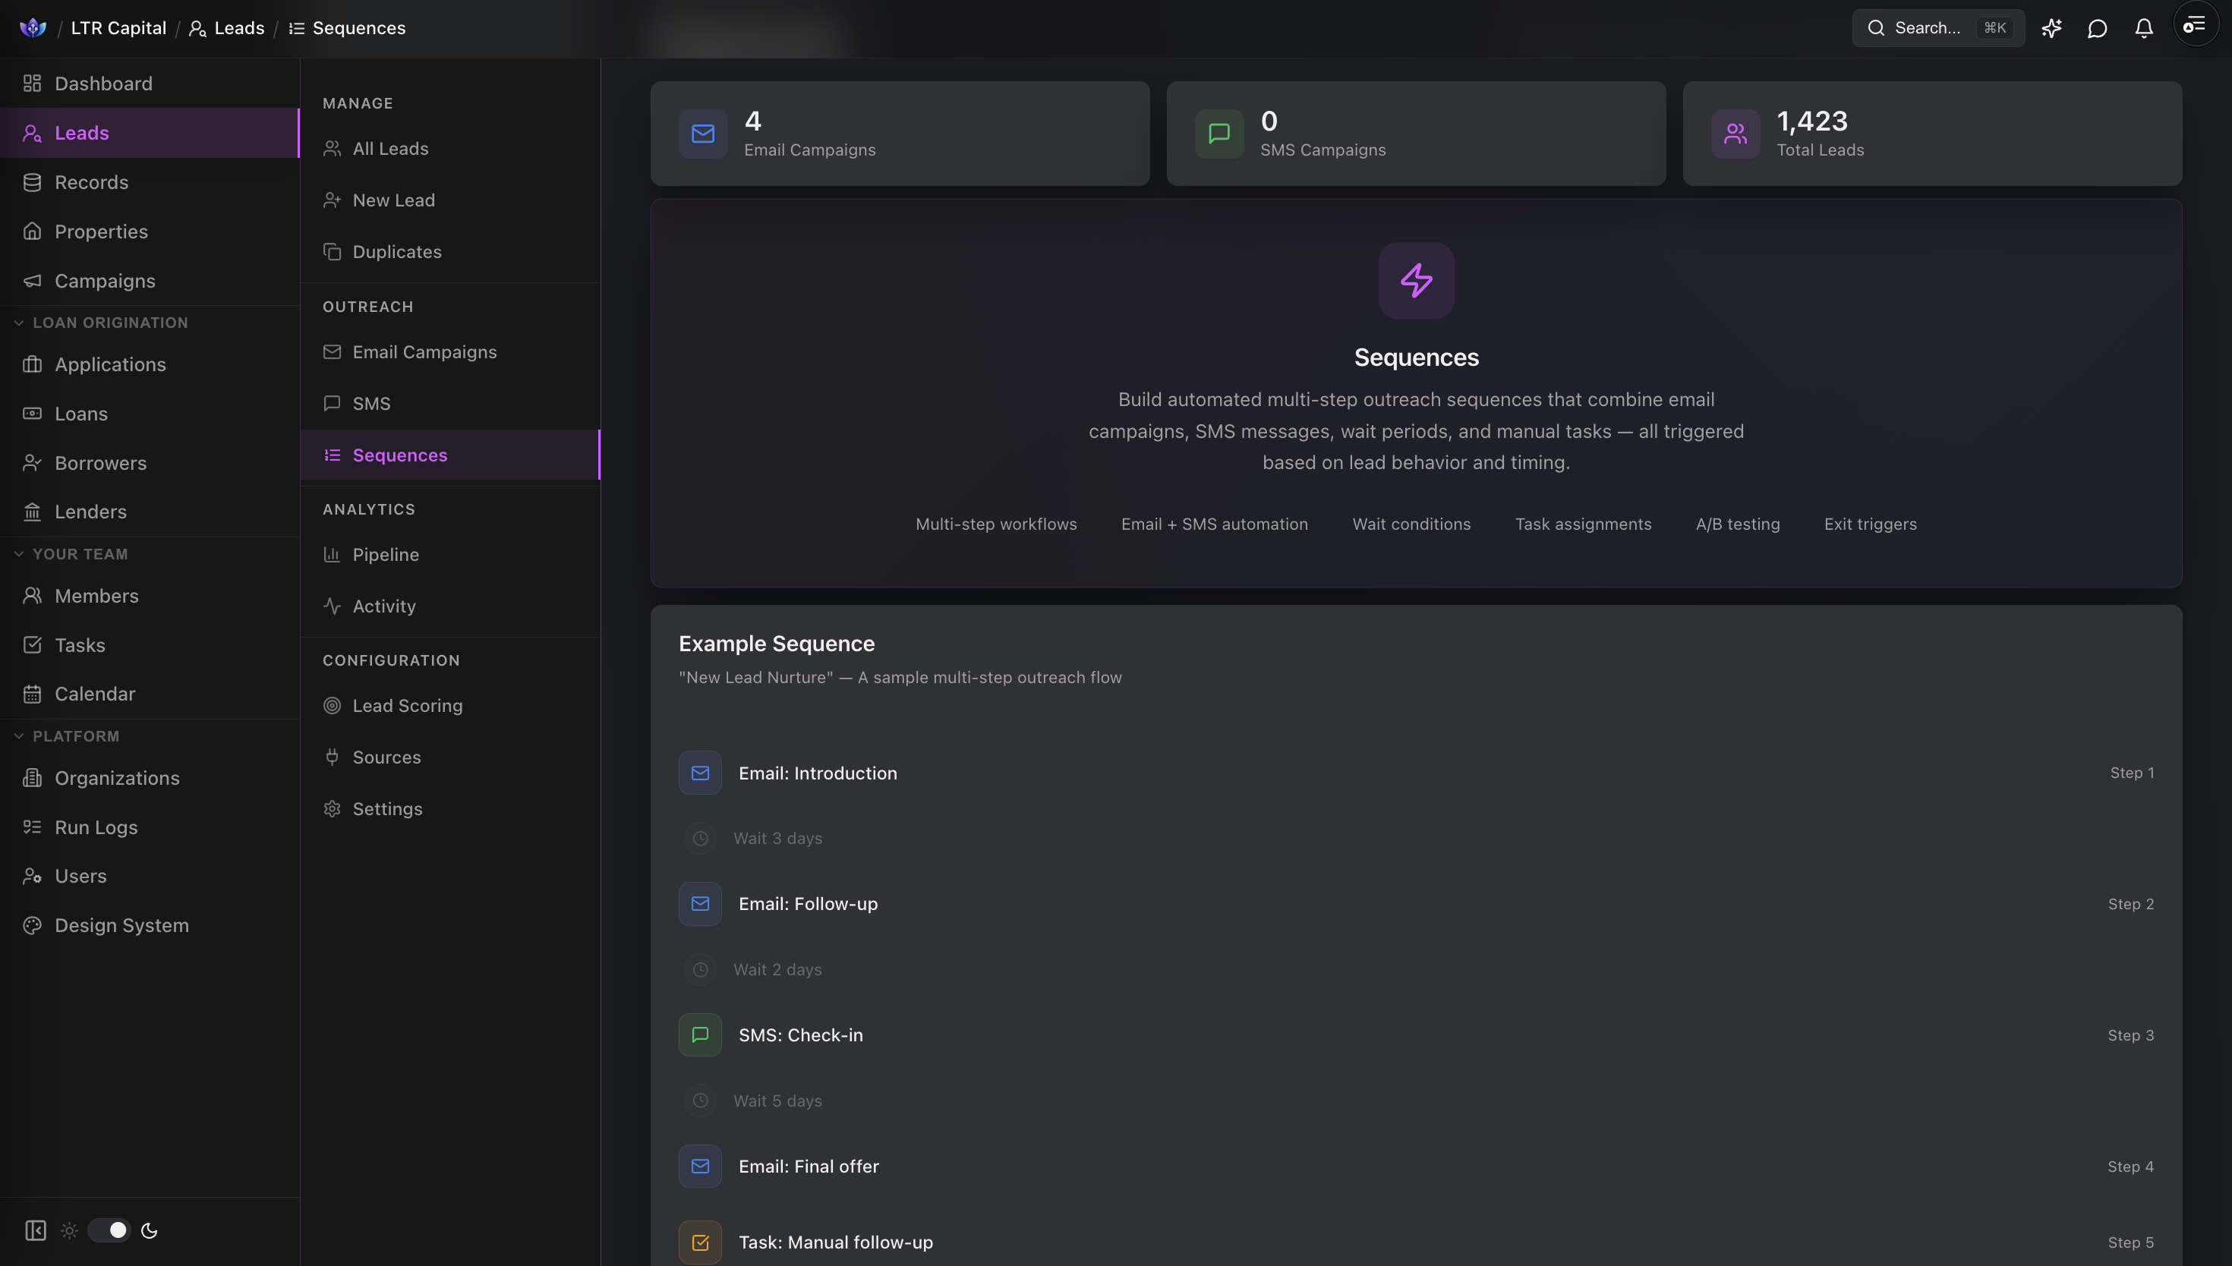This screenshot has width=2232, height=1266.
Task: Collapse the sidebar with the panel icon
Action: click(35, 1230)
